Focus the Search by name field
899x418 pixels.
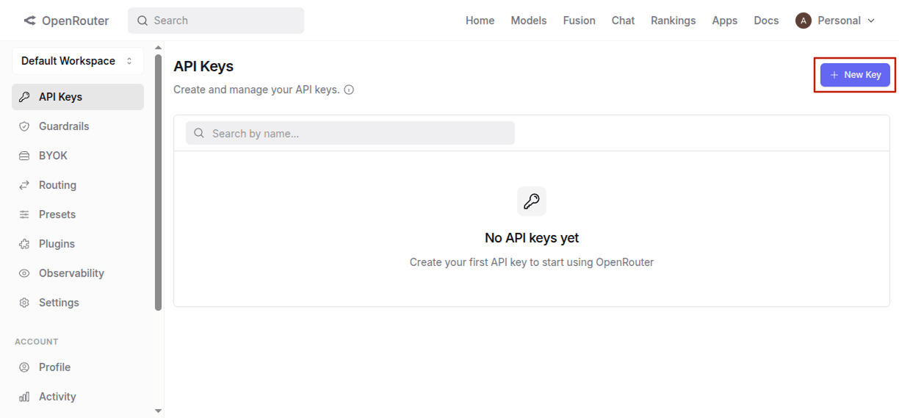point(350,133)
